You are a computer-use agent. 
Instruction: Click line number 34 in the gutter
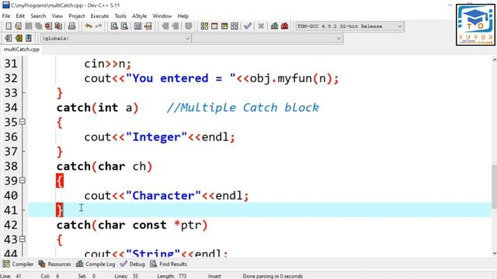tap(11, 108)
